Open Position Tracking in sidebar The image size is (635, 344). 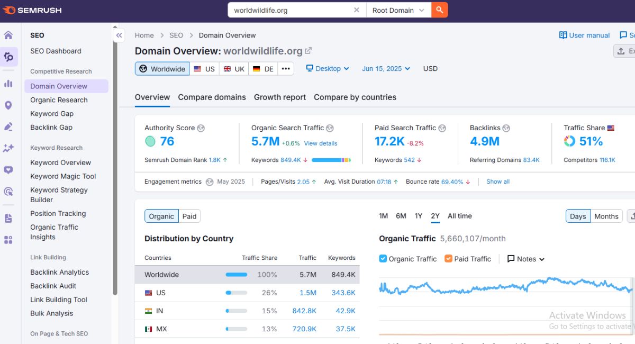(58, 213)
